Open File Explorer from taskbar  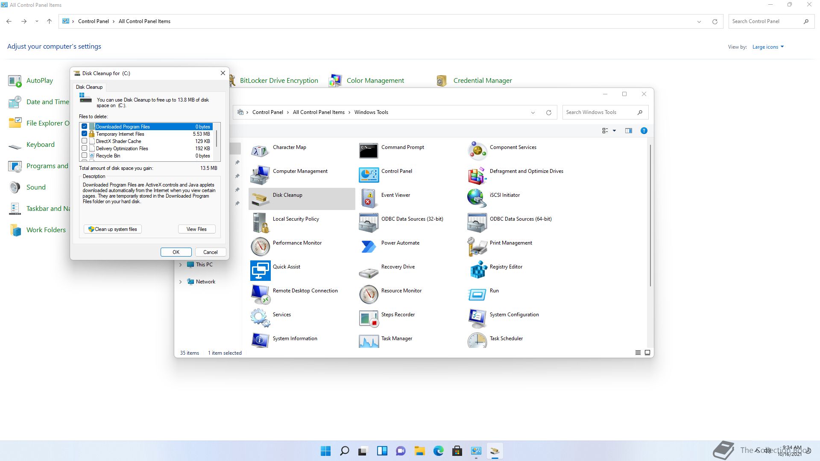click(419, 451)
